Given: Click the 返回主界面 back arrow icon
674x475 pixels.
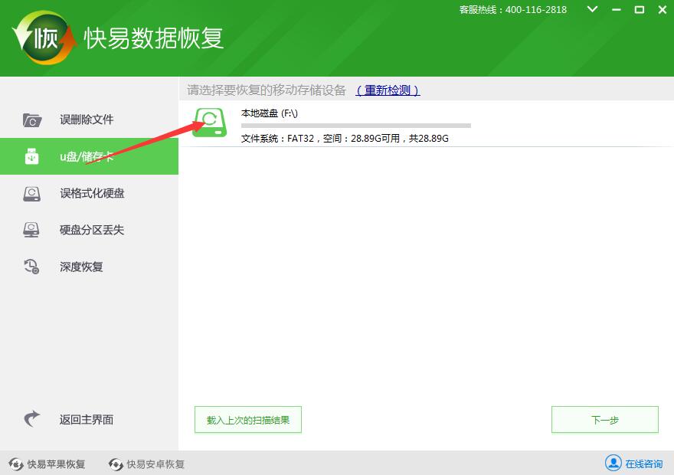Looking at the screenshot, I should tap(31, 419).
